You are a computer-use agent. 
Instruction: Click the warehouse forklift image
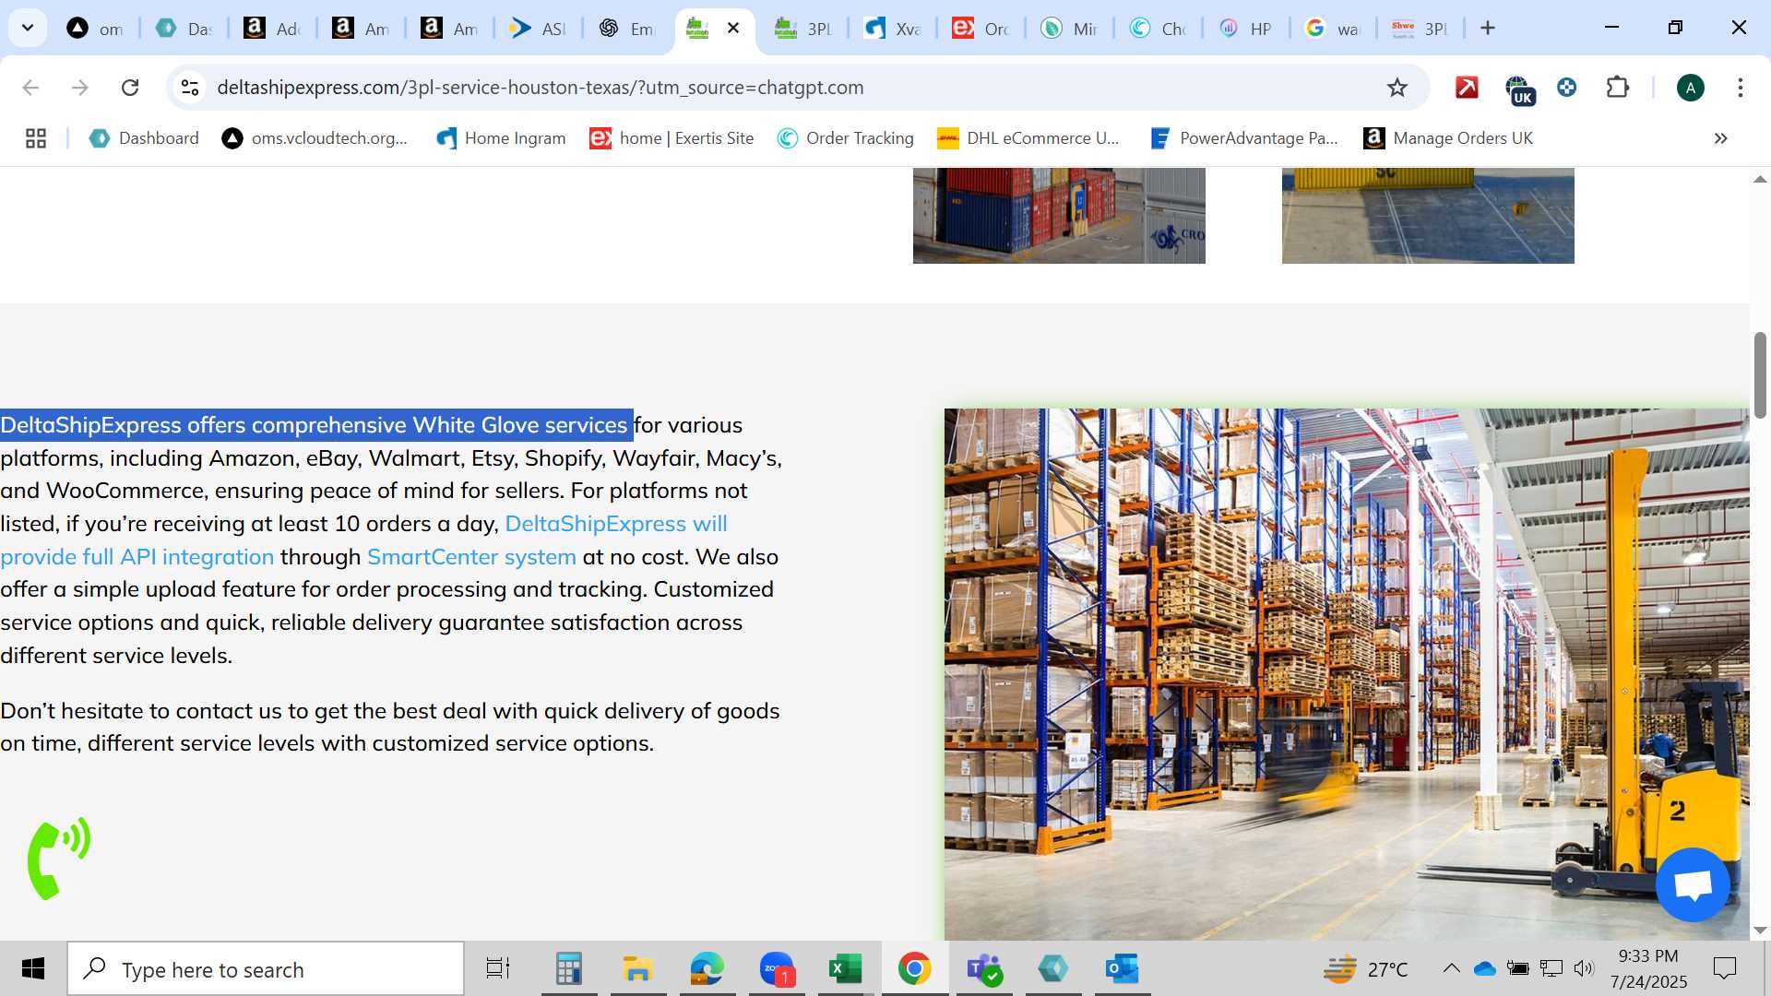coord(1347,674)
